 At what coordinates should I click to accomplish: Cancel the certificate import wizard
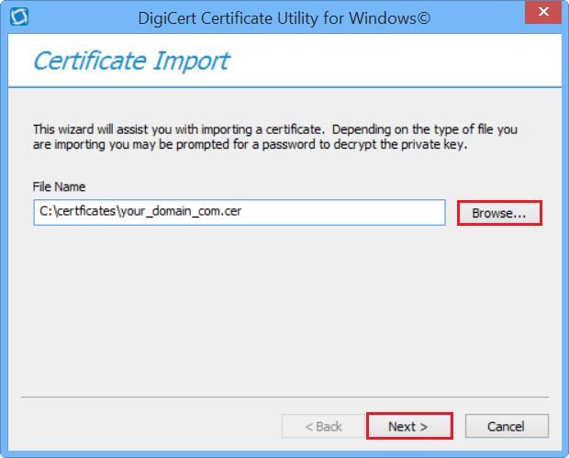point(506,426)
